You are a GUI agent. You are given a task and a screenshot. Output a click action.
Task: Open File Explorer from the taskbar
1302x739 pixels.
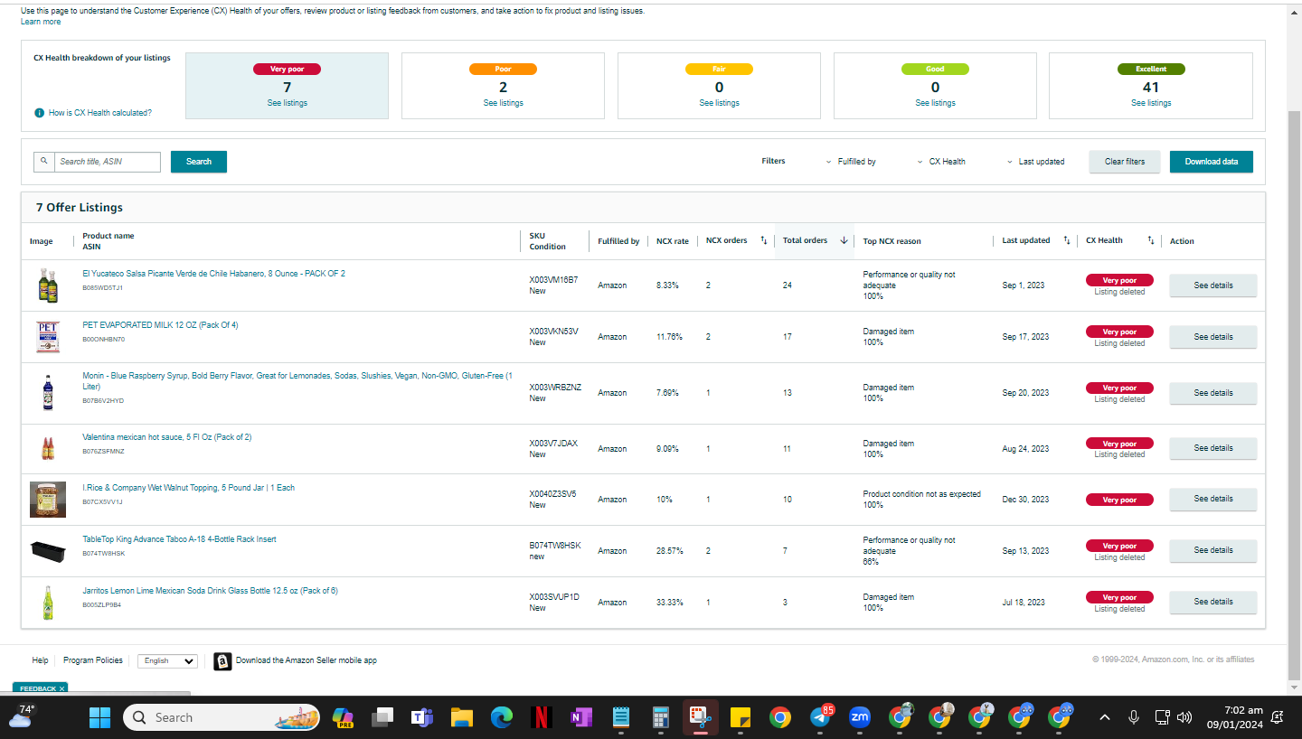coord(462,717)
